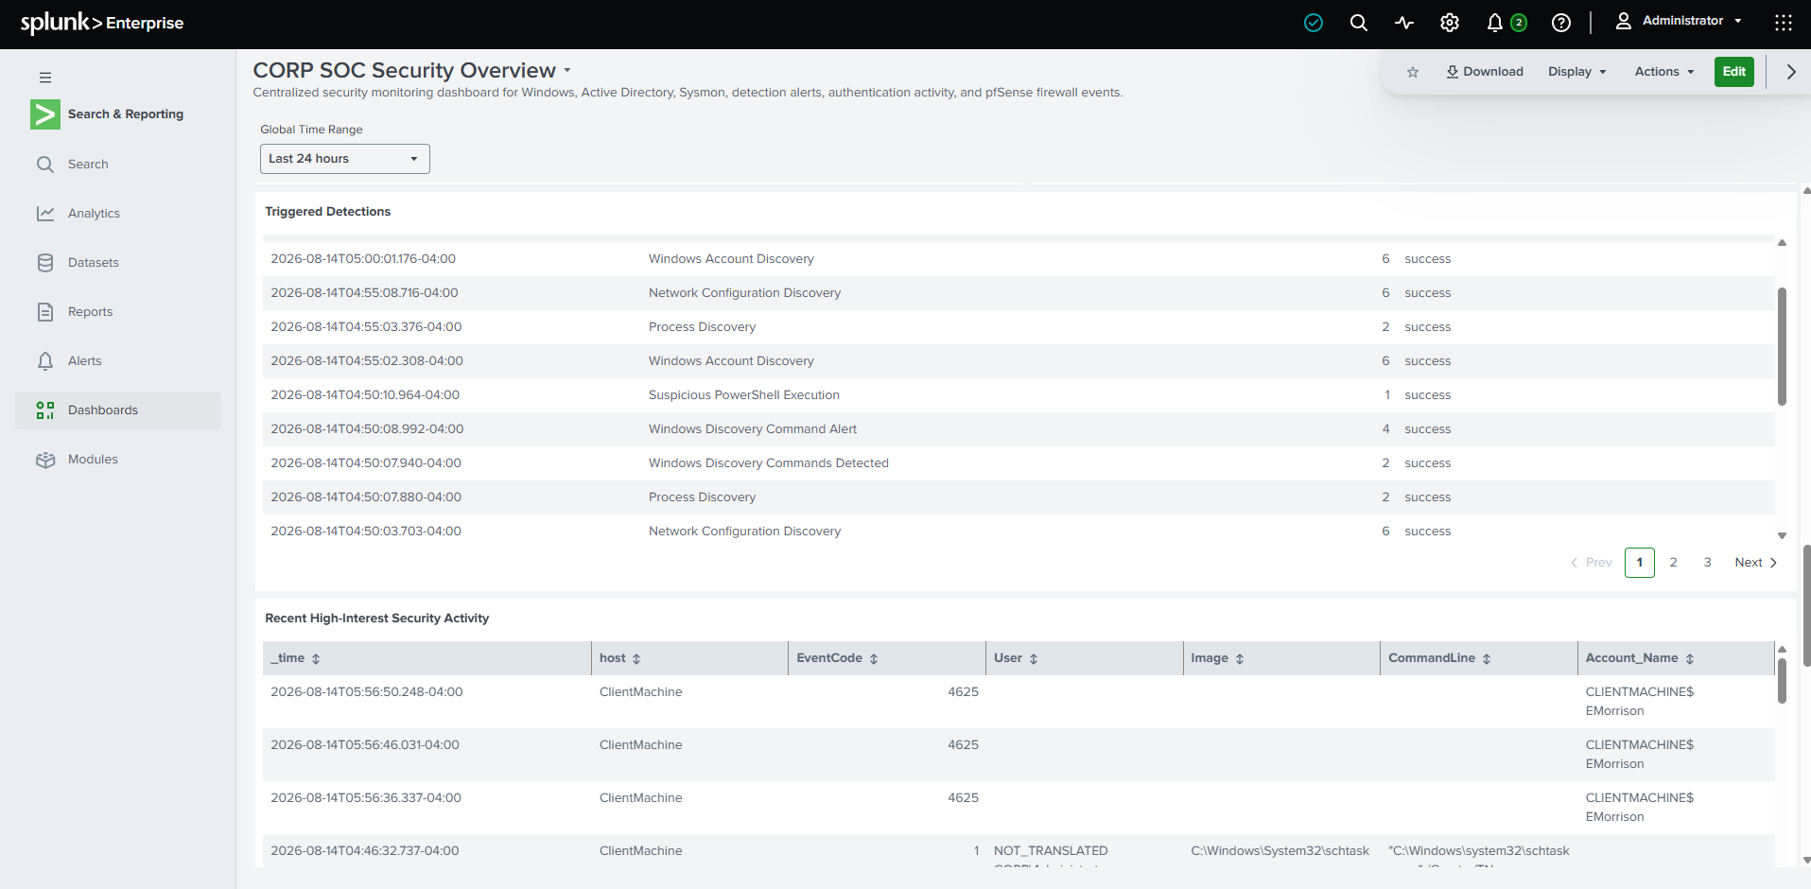1811x889 pixels.
Task: Click EventCode 4625 in 05:56:36.337 row
Action: pyautogui.click(x=963, y=798)
